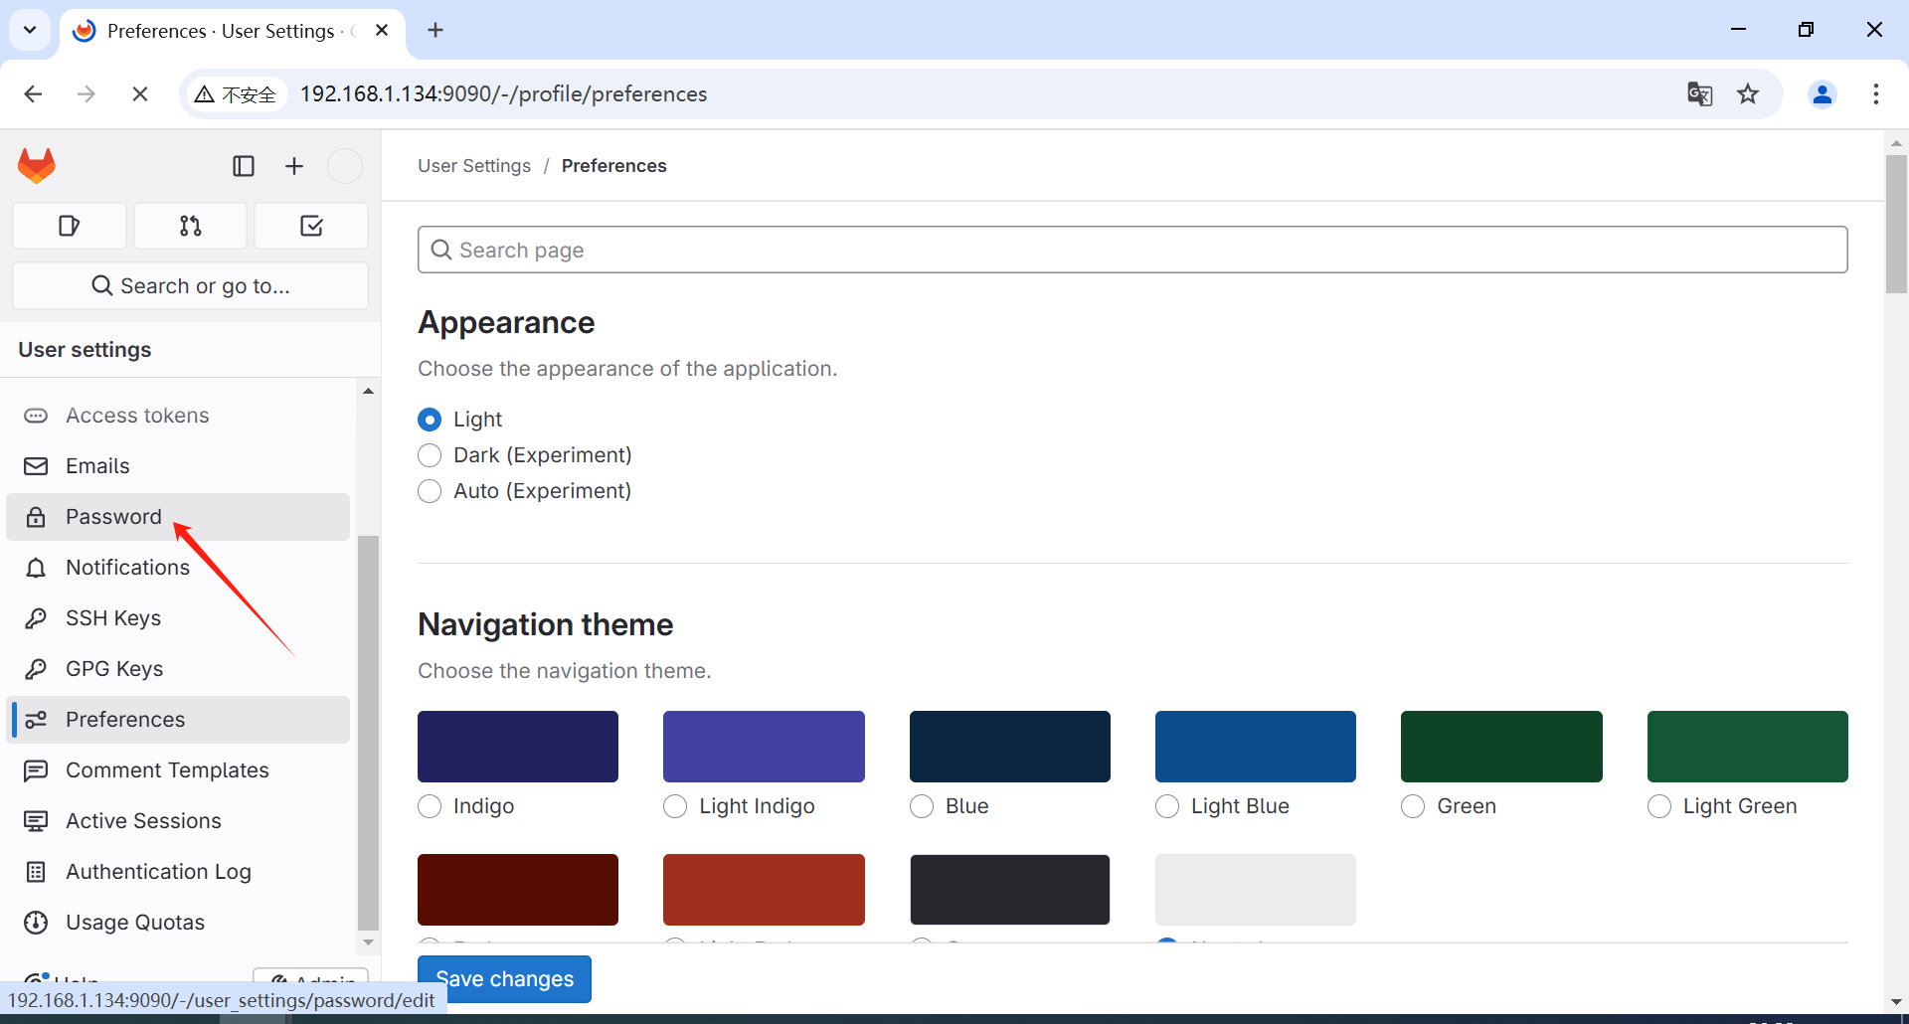Click the dark red color swatch
1909x1024 pixels.
518,890
